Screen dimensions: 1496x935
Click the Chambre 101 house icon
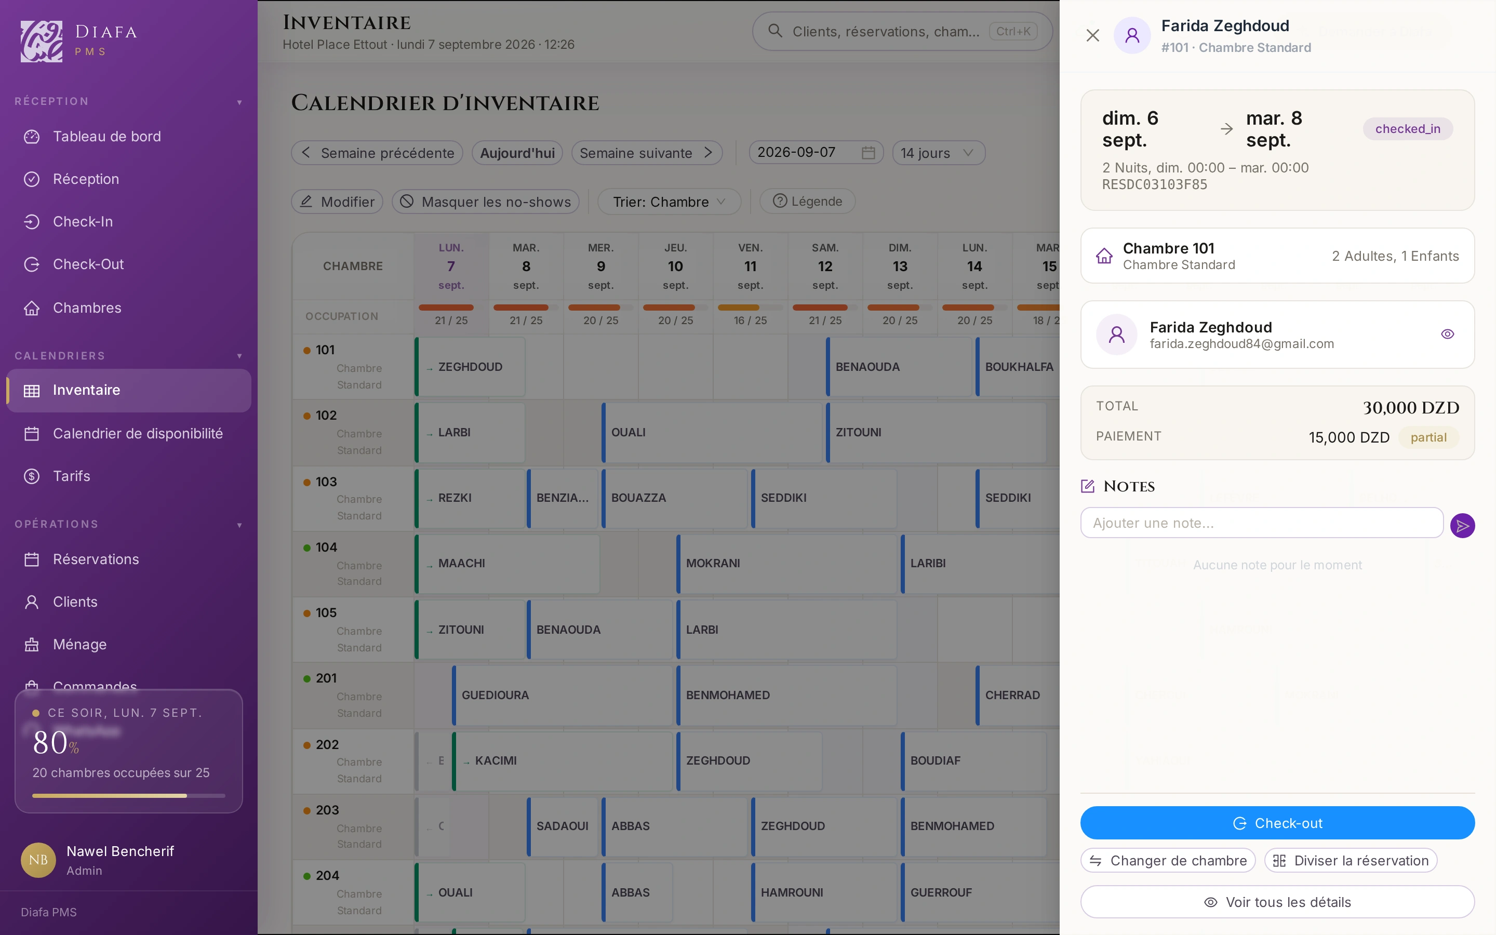(1104, 256)
